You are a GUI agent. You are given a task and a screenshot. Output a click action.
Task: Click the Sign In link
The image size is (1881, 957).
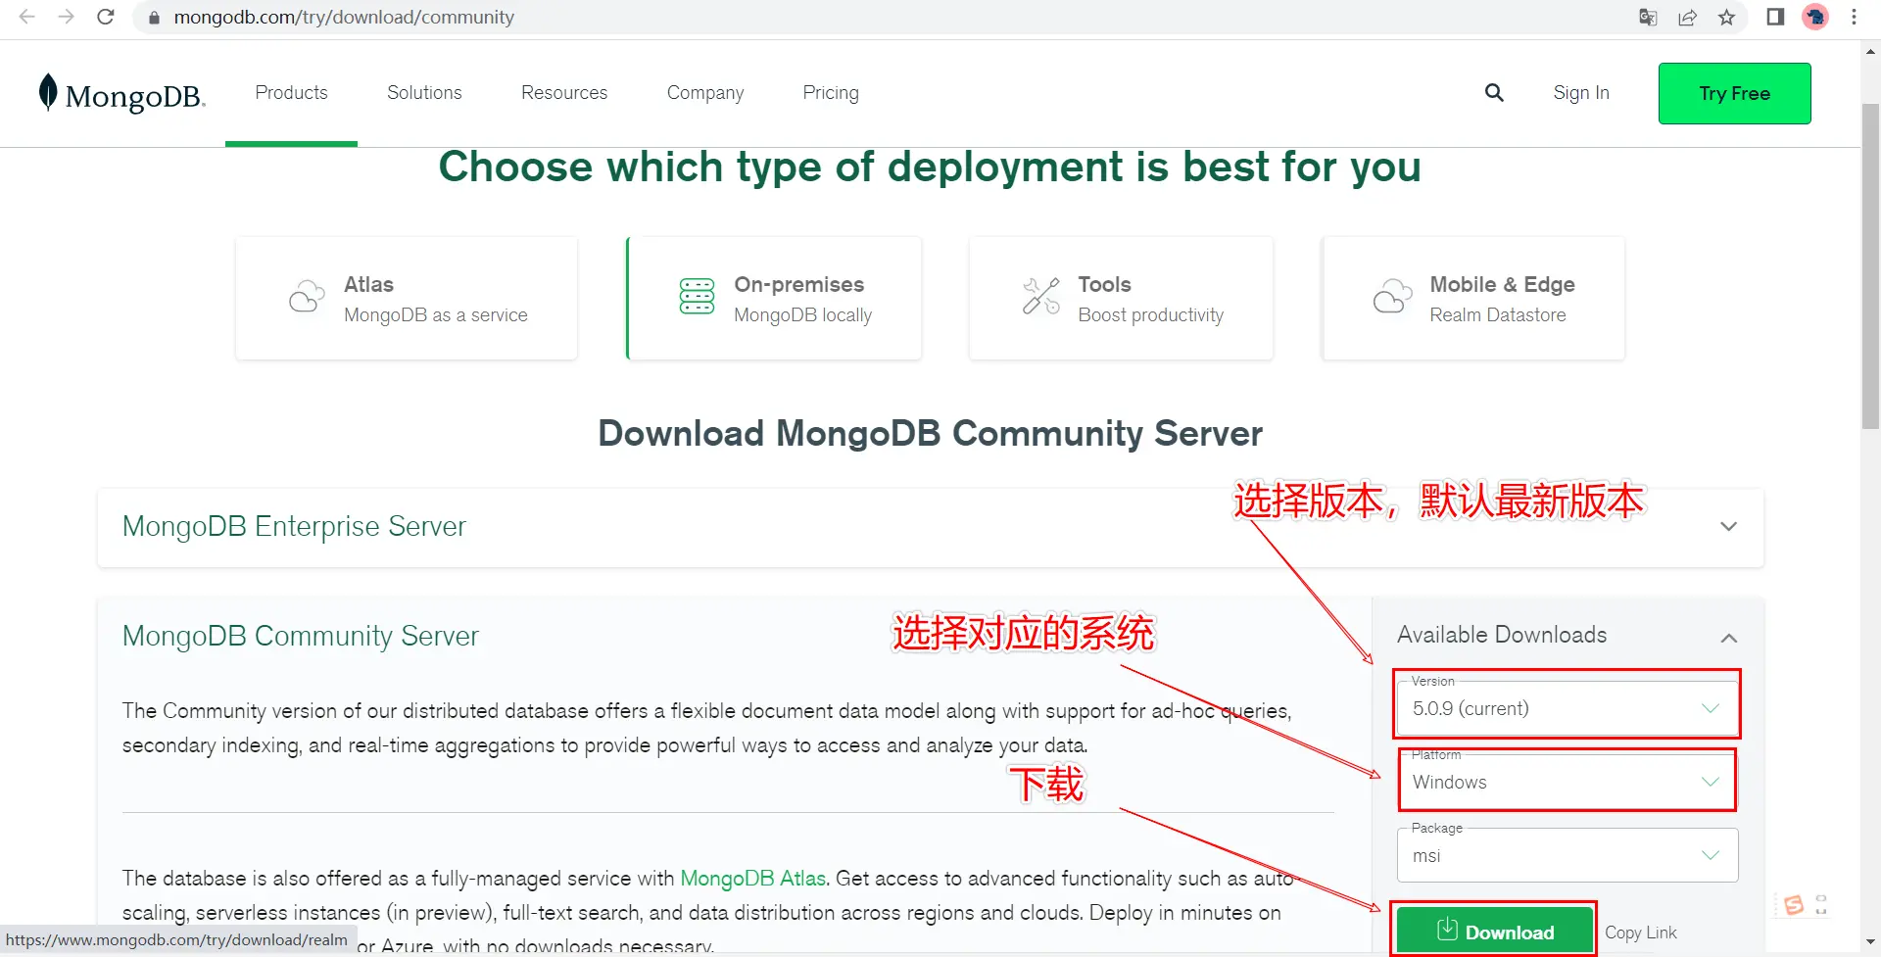(1581, 93)
